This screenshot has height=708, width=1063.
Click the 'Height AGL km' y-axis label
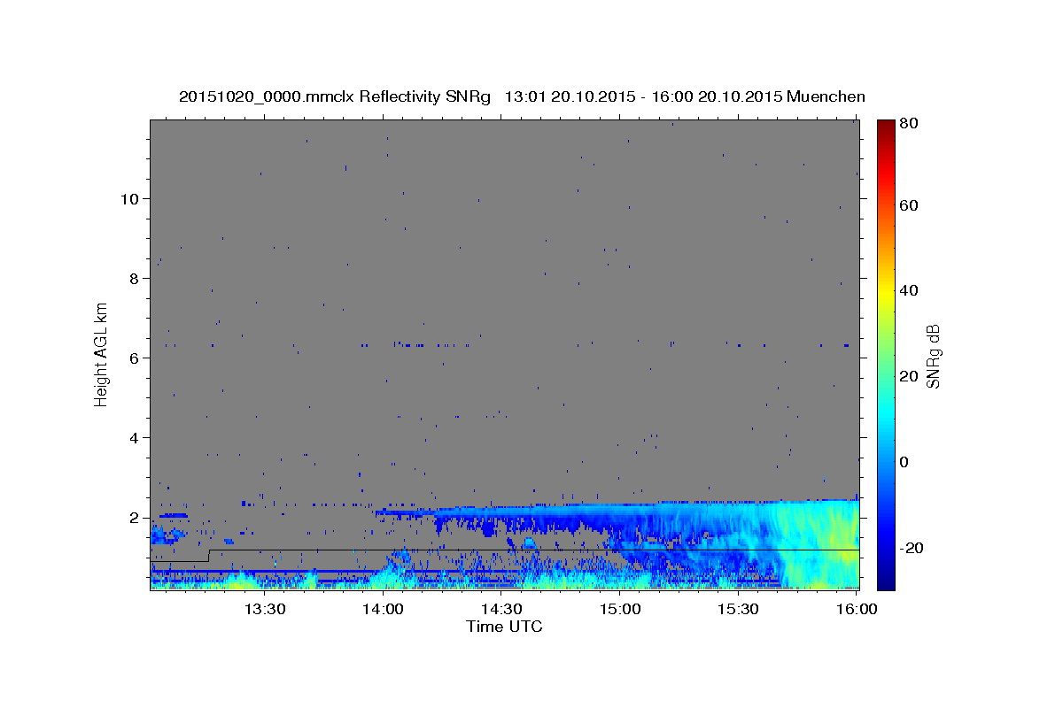pos(102,354)
